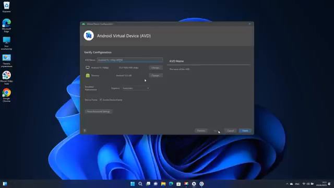Open the clock and date in the taskbar
This screenshot has width=334, height=188.
click(321, 184)
